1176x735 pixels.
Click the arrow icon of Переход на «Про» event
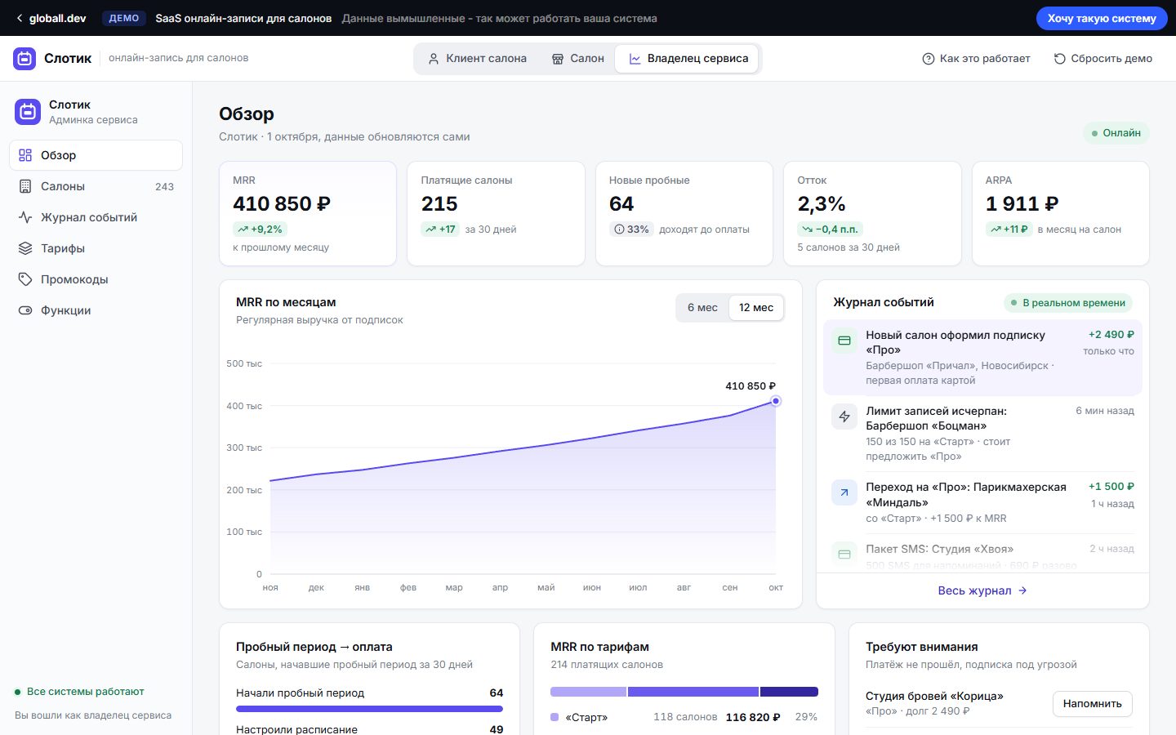pos(844,492)
